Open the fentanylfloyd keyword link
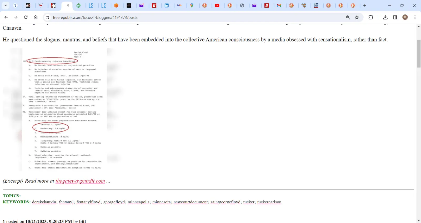The height and width of the screenshot is (223, 421). (88, 202)
